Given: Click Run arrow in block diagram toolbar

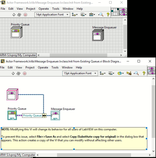Looking at the screenshot, I should [x=13, y=73].
